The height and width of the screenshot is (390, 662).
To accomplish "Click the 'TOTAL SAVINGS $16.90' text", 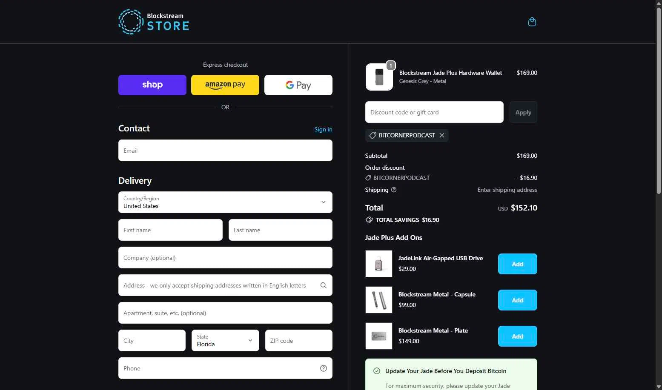I will pos(407,220).
